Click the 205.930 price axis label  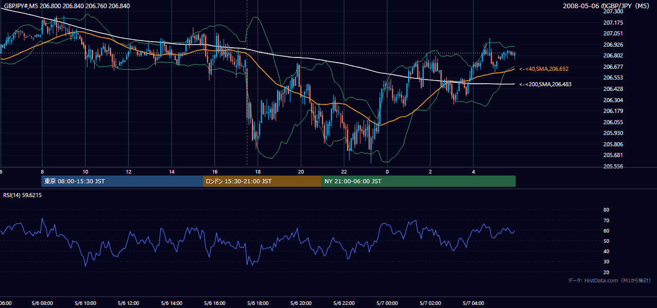(613, 133)
